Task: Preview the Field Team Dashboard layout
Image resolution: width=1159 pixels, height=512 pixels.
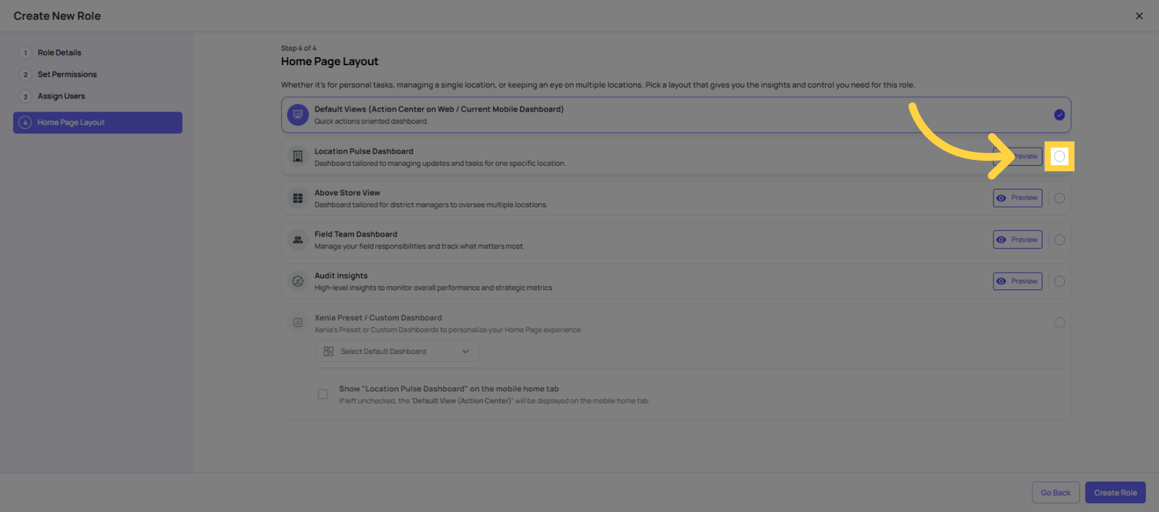Action: click(x=1017, y=239)
